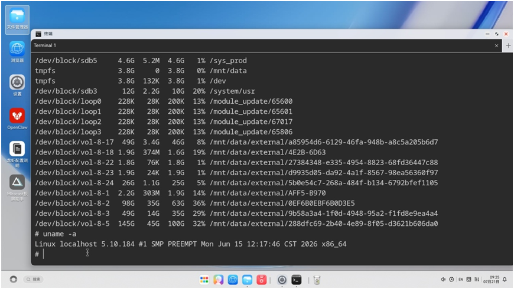Close the terminal window
This screenshot has height=289, width=514.
[506, 34]
